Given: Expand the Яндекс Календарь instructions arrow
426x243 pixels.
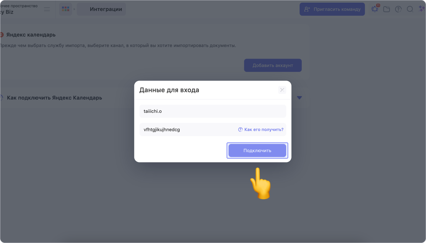Looking at the screenshot, I should tap(299, 98).
